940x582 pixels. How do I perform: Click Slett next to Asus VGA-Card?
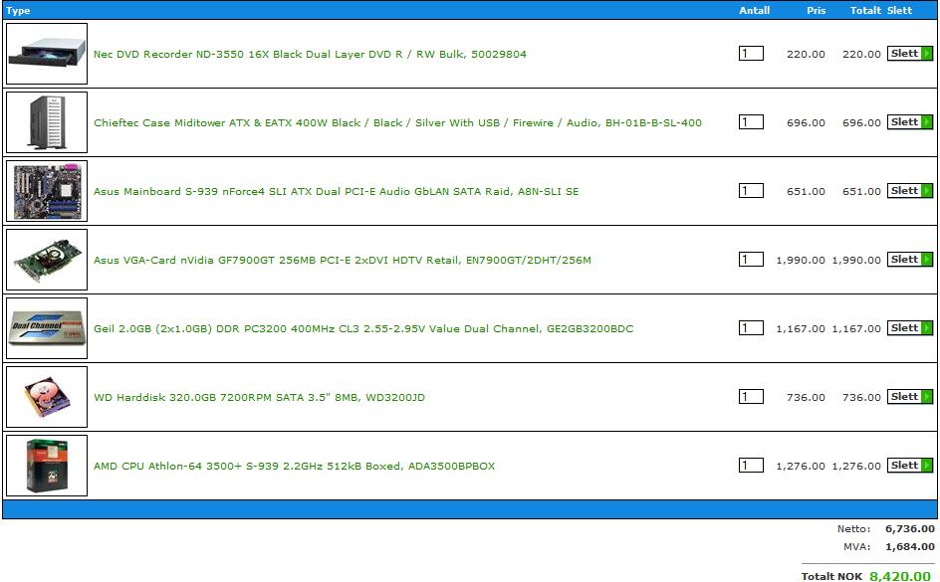click(909, 260)
